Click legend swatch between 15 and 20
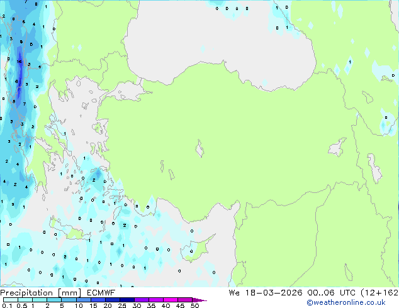This screenshot has height=308, width=399. point(98,300)
